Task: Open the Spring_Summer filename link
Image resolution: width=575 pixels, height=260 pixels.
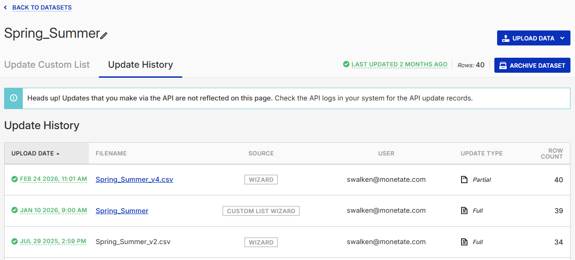Action: tap(122, 210)
